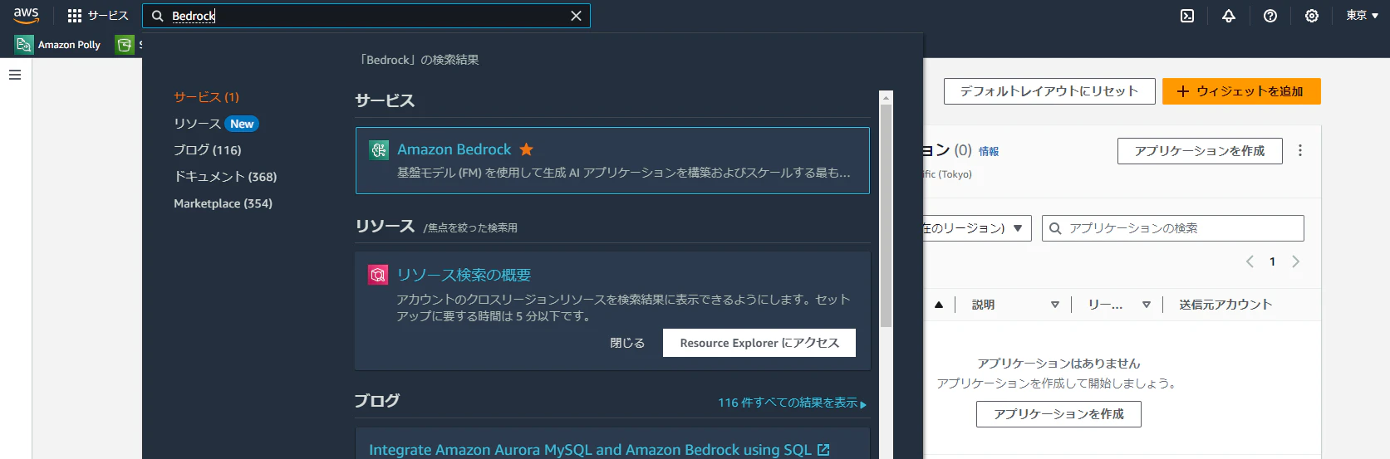This screenshot has height=459, width=1390.
Task: Click デフォルトレイアウトにリセット button
Action: [x=1049, y=91]
